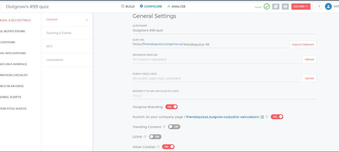Expand the GO LIVE dropdown
This screenshot has height=152, width=339.
pos(301,6)
